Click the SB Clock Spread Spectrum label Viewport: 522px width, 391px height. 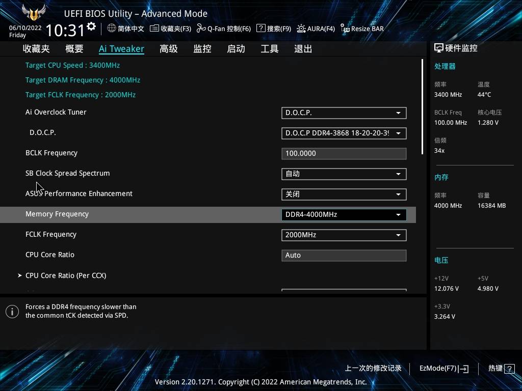point(68,173)
